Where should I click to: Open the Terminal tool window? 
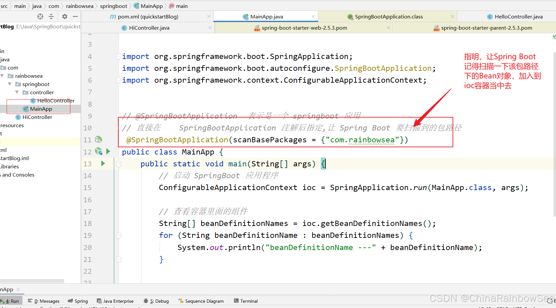[x=245, y=301]
